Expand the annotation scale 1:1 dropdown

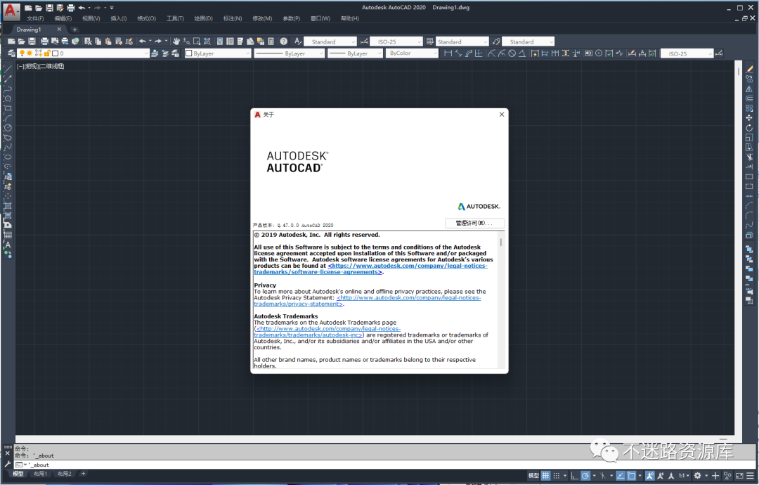click(684, 475)
